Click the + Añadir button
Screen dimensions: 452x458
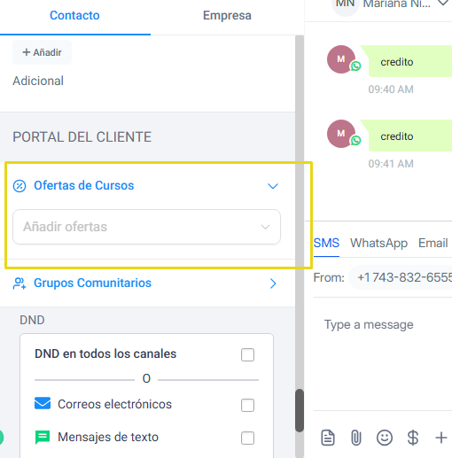pyautogui.click(x=42, y=52)
